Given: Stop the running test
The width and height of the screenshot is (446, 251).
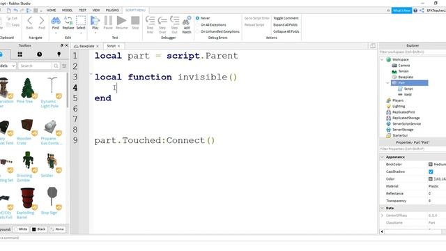Looking at the screenshot, I should point(135,23).
